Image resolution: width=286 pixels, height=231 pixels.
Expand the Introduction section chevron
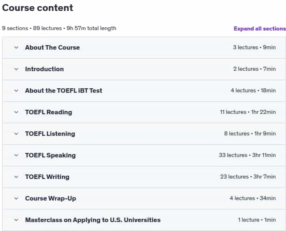16,69
